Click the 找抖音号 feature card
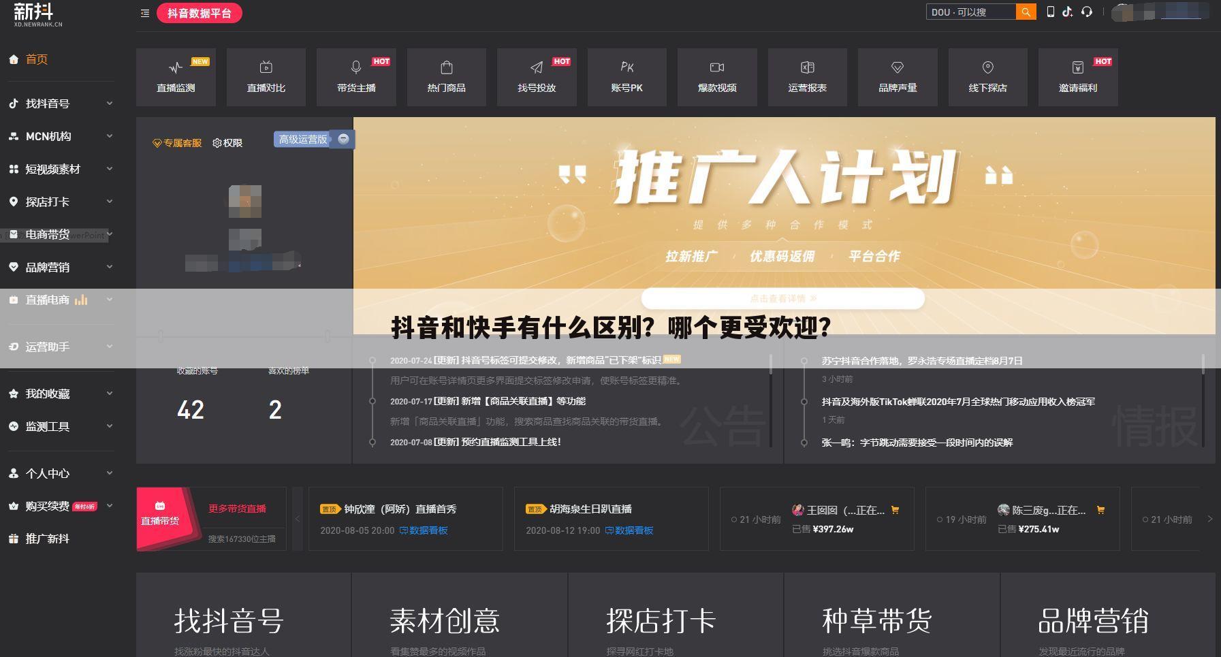Screen dimensions: 1221x657 (243, 615)
